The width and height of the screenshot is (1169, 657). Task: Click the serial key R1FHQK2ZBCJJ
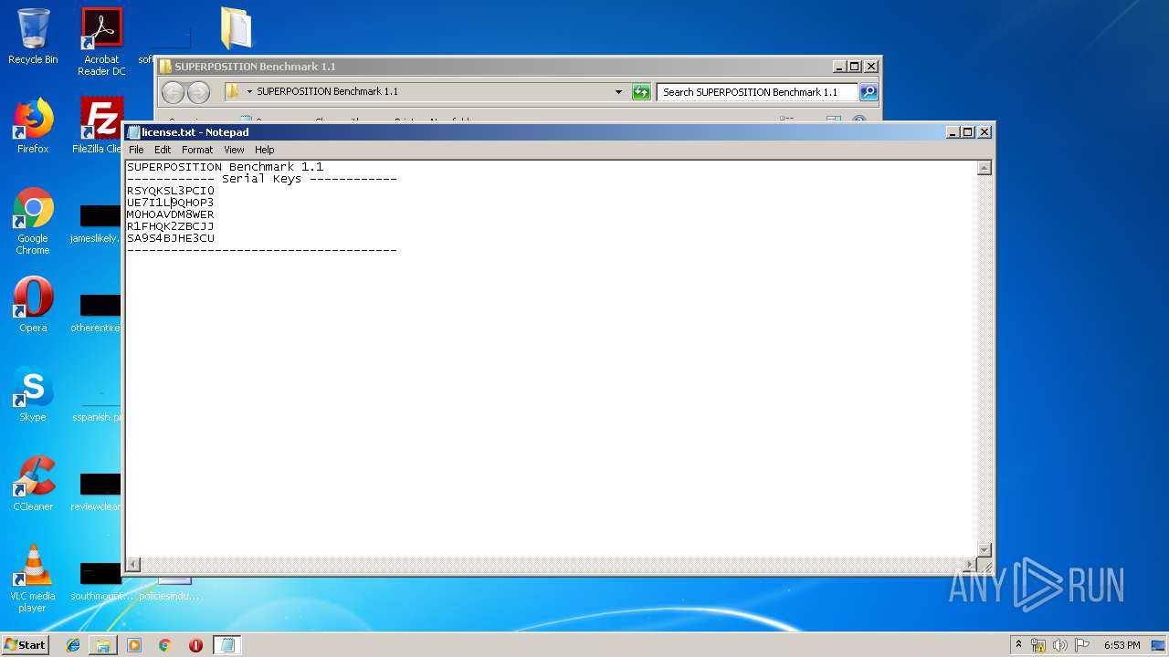point(171,226)
